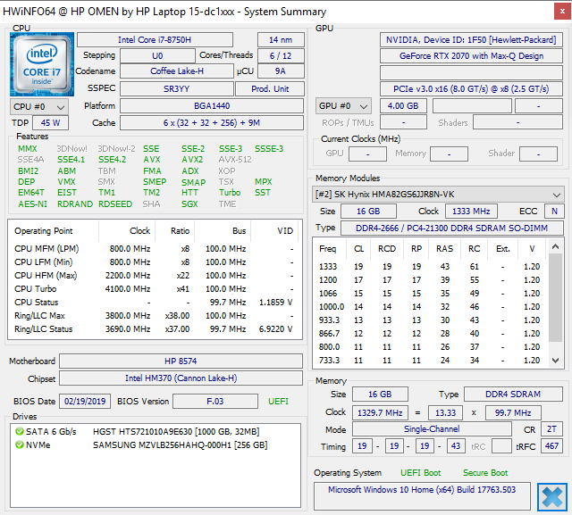This screenshot has height=515, width=572.
Task: Click the Prod. Unit field
Action: point(270,88)
